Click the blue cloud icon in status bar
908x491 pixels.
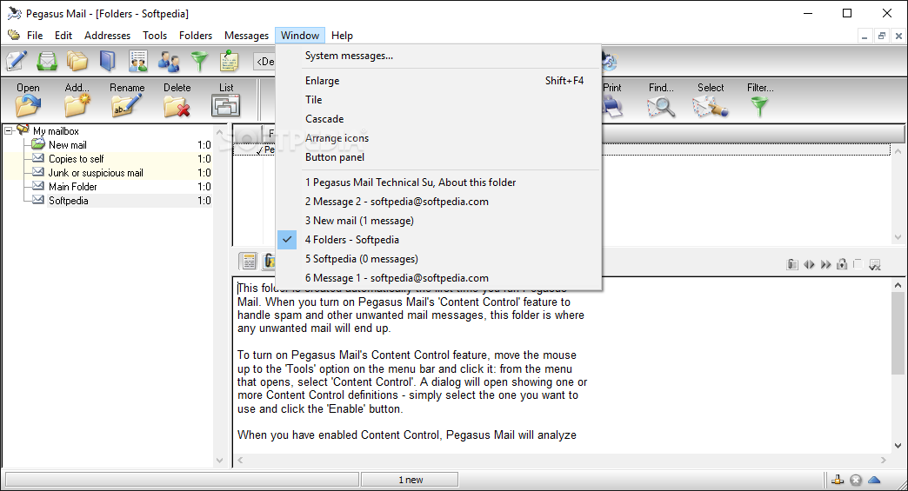tap(874, 480)
